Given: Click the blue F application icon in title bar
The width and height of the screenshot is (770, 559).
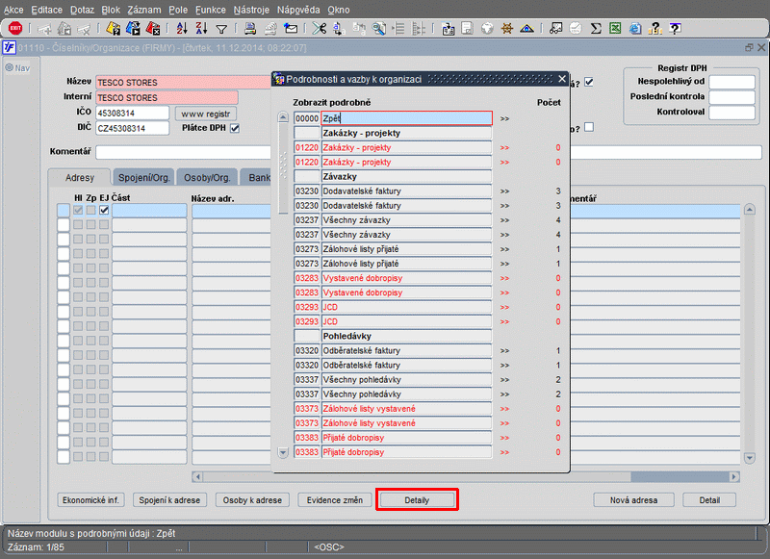Looking at the screenshot, I should [x=9, y=47].
